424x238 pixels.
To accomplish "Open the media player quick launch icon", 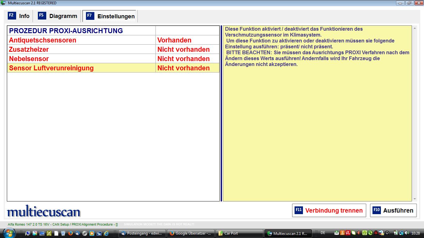I will pyautogui.click(x=92, y=233).
